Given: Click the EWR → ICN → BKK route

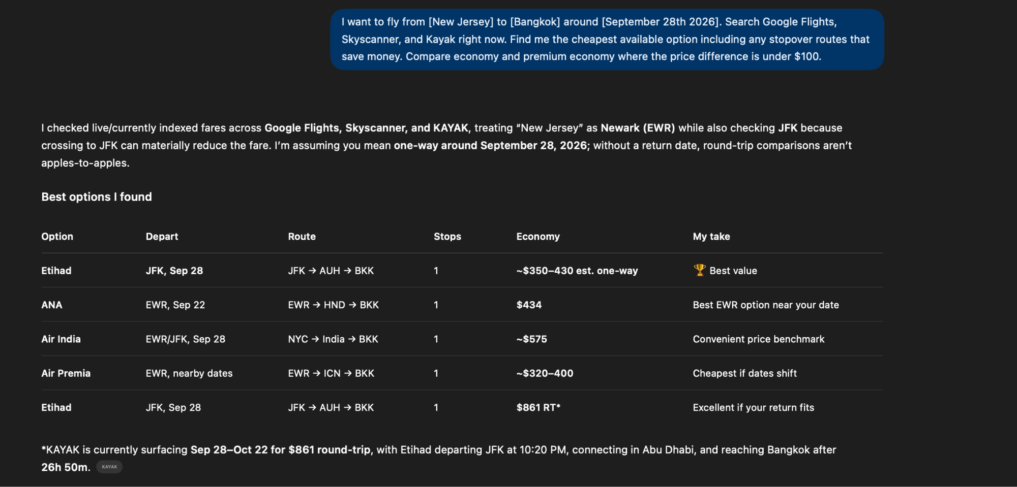Looking at the screenshot, I should (331, 373).
